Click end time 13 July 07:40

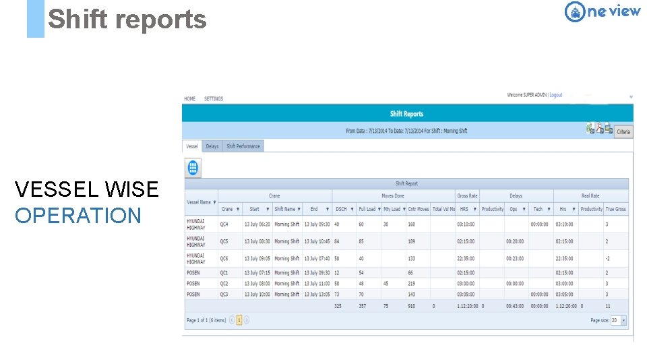(317, 259)
